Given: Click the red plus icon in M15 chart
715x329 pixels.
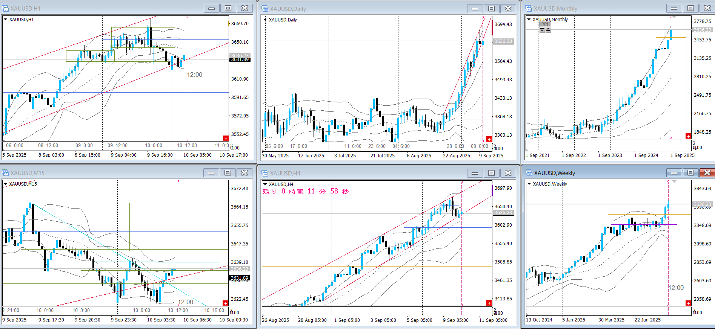Looking at the screenshot, I should [x=225, y=303].
